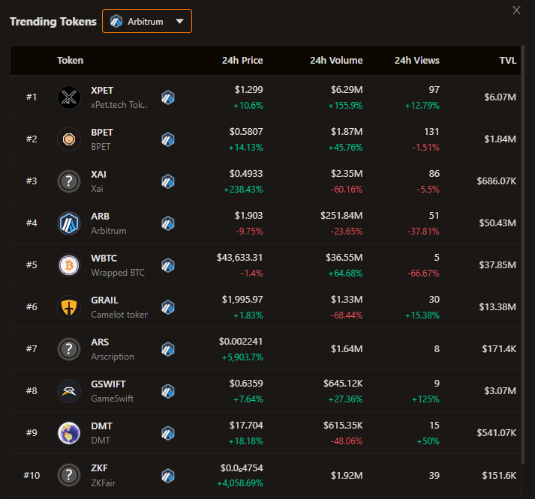
Task: Click the 131 BPET views count
Action: pos(431,131)
